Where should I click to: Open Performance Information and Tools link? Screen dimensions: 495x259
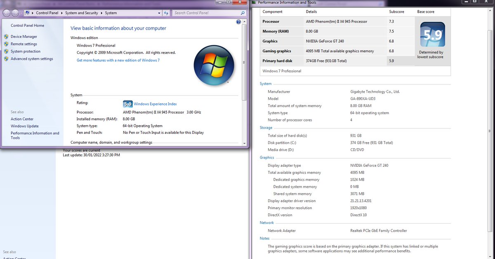[x=35, y=135]
